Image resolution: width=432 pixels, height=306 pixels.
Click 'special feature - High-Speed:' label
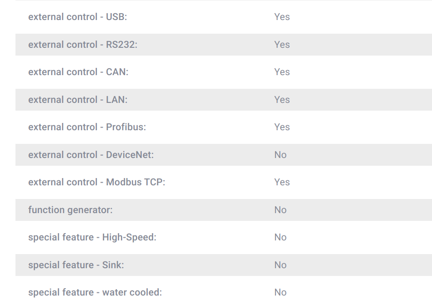[x=92, y=237]
